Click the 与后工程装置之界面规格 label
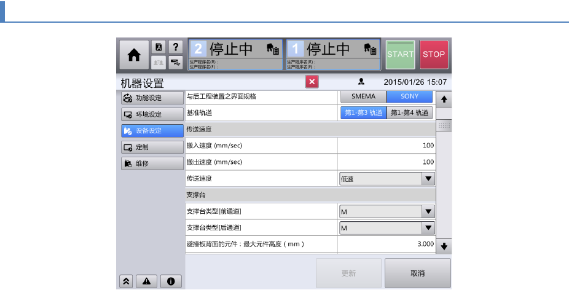569x290 pixels. (221, 96)
